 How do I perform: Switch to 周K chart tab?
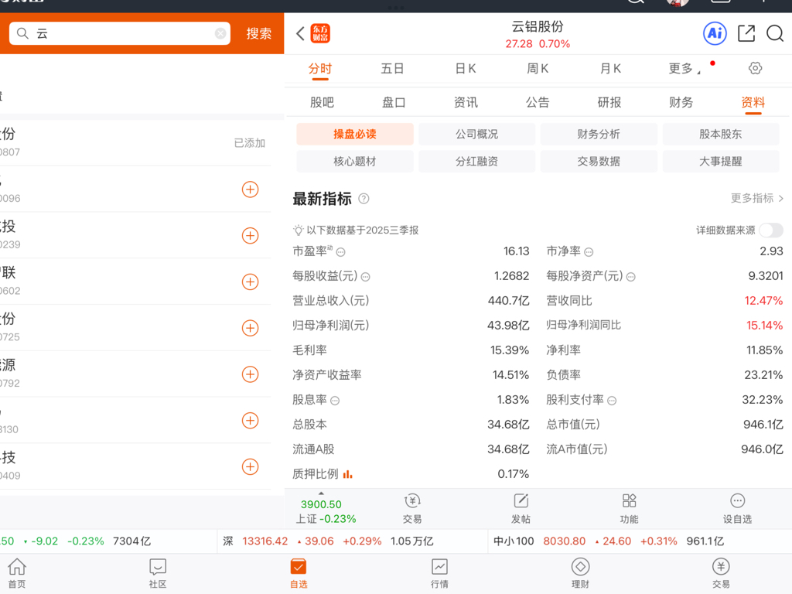pyautogui.click(x=538, y=69)
